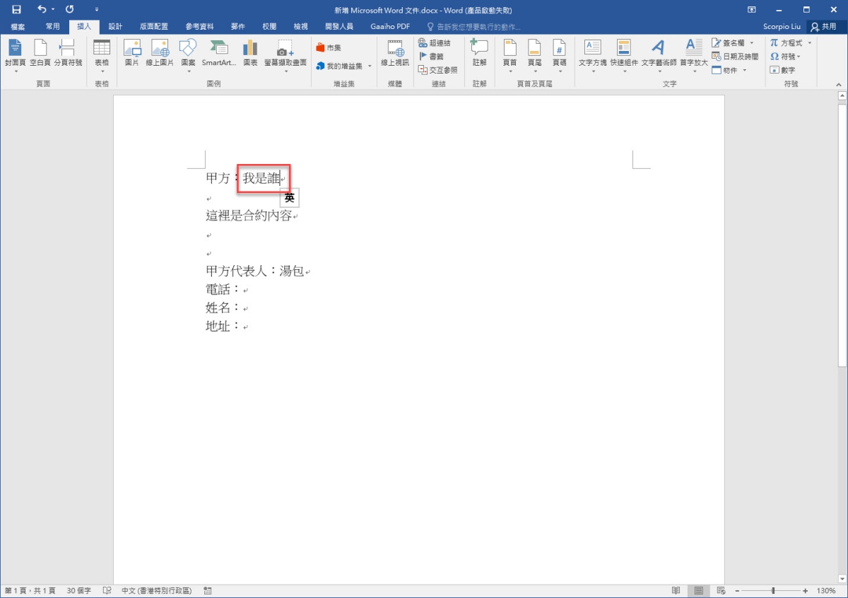Screen dimensions: 848x598
Task: Click the 甲方代表人：湯包 line
Action: coord(254,271)
